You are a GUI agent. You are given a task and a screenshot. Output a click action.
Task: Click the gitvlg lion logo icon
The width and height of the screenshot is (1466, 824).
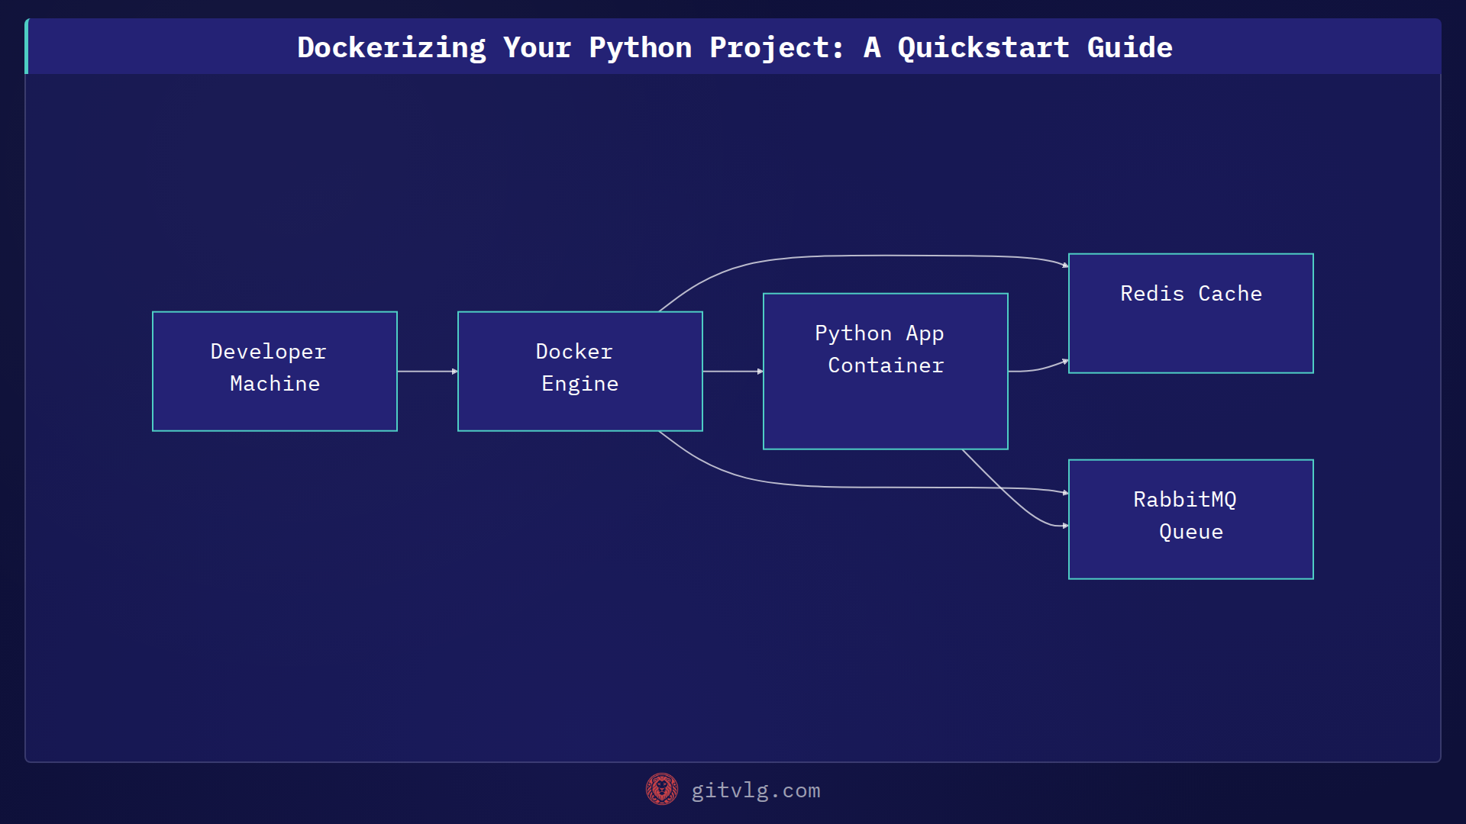[x=662, y=790]
